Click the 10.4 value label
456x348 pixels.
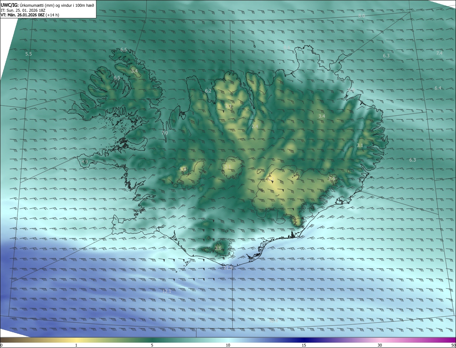(x=273, y=321)
